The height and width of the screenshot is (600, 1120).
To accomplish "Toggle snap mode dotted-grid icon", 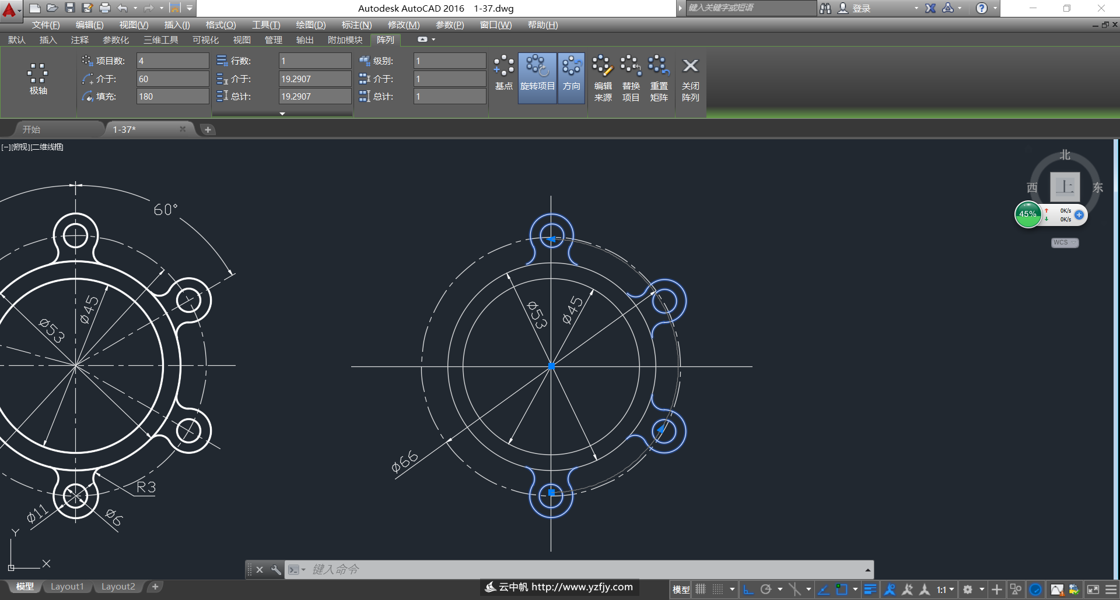I will click(x=718, y=590).
